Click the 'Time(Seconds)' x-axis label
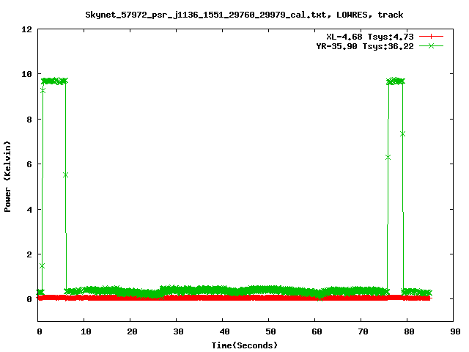Image resolution: width=469 pixels, height=352 pixels. [244, 345]
